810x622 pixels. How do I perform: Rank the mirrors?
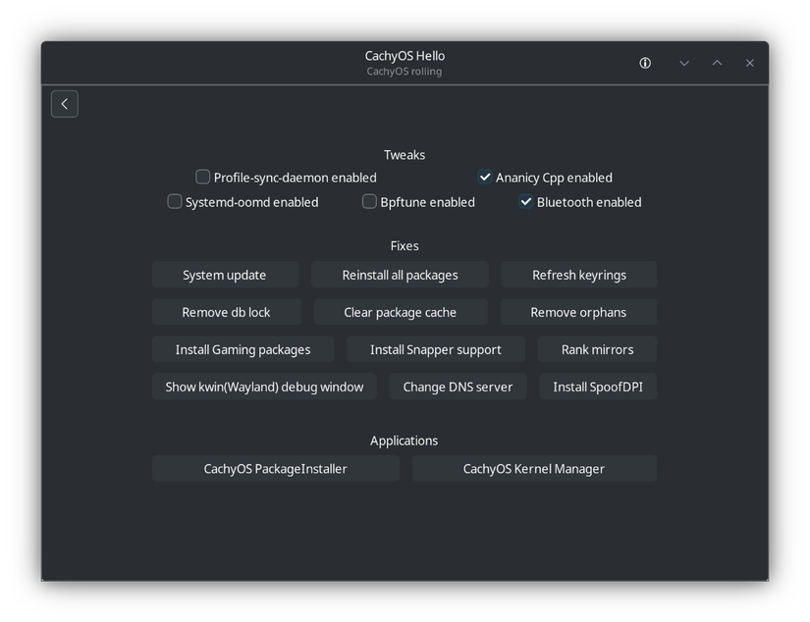597,348
